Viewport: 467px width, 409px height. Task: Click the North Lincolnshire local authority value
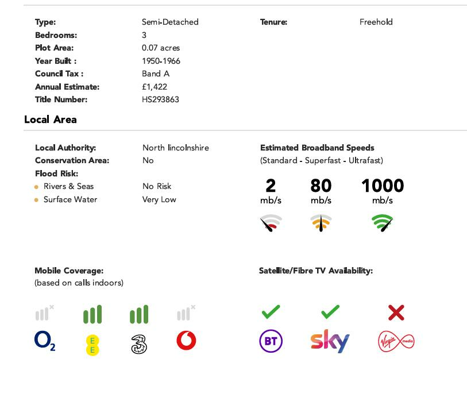tap(176, 148)
